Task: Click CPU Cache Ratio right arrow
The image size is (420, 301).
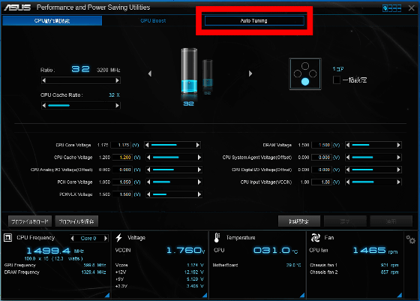Action: pos(117,106)
